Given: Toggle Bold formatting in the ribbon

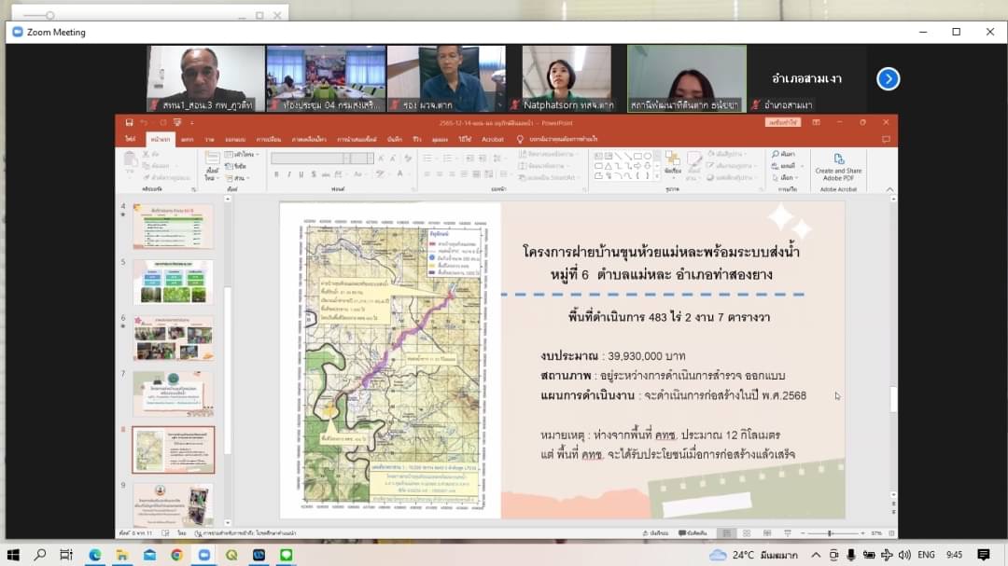Looking at the screenshot, I should point(276,174).
